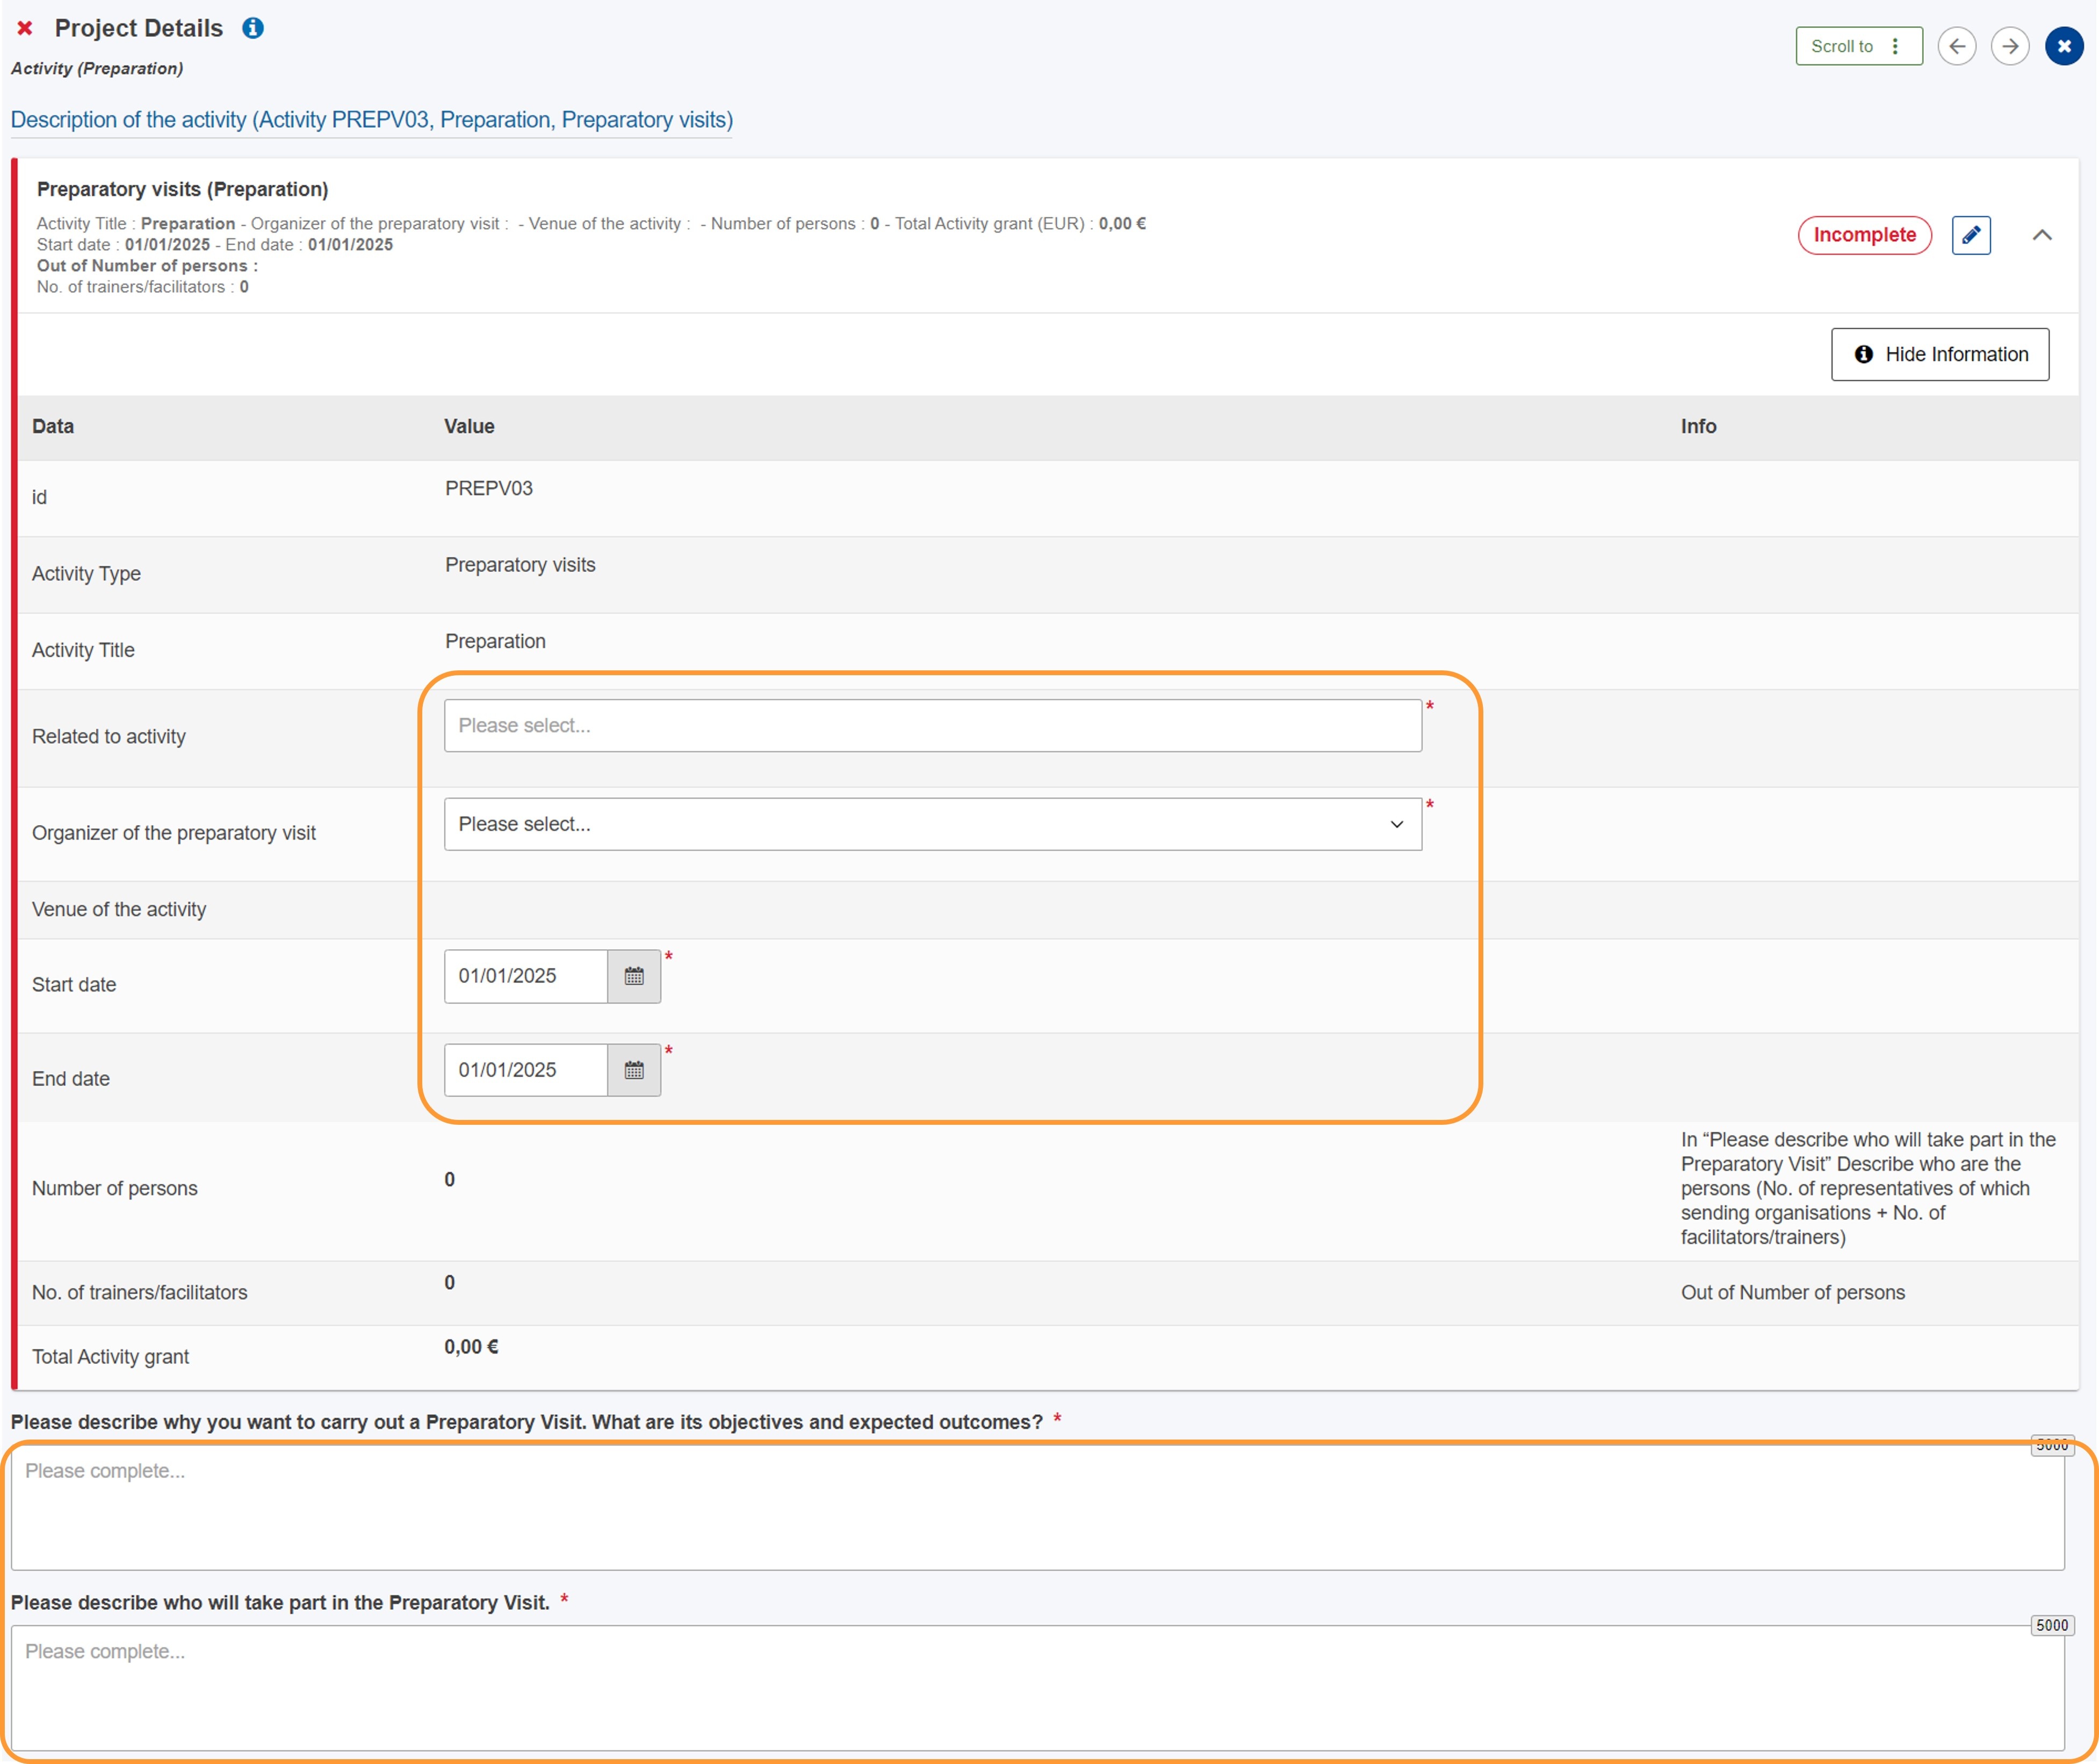Click the Incomplete status badge
The image size is (2099, 1764).
[1864, 235]
